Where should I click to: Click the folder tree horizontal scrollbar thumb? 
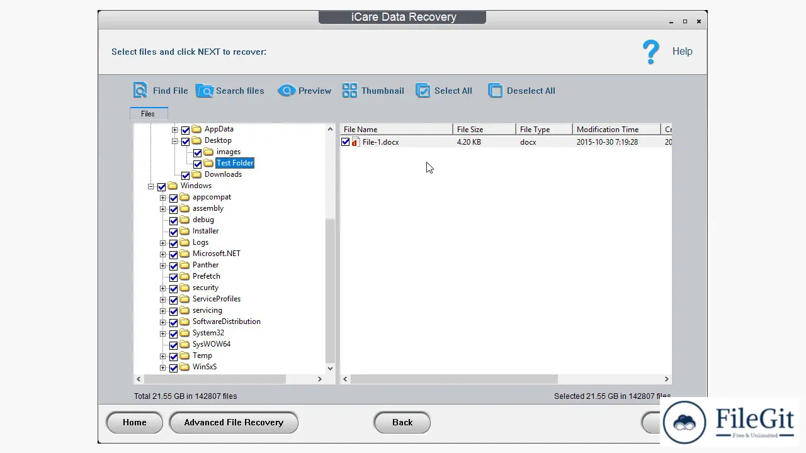tap(215, 379)
